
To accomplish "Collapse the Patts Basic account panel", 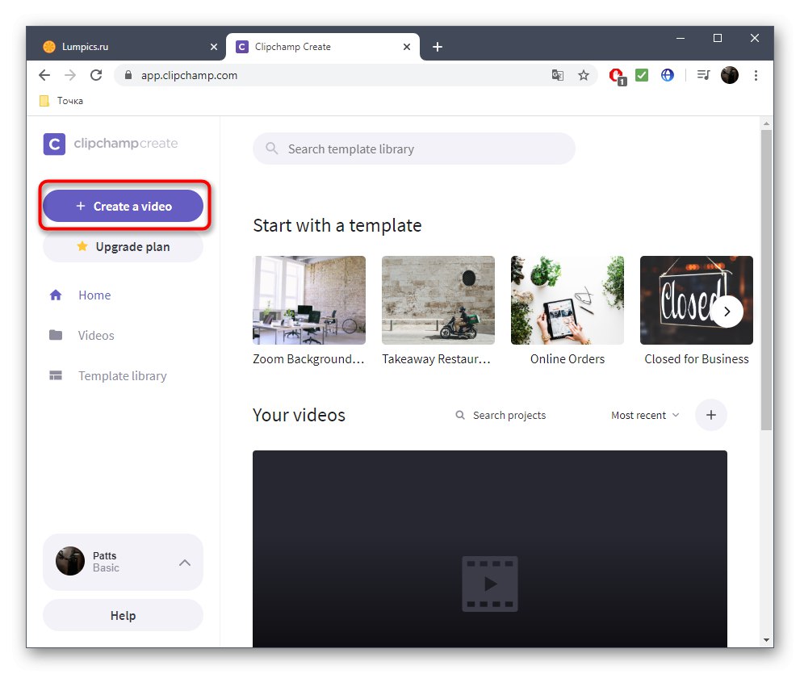I will [185, 563].
